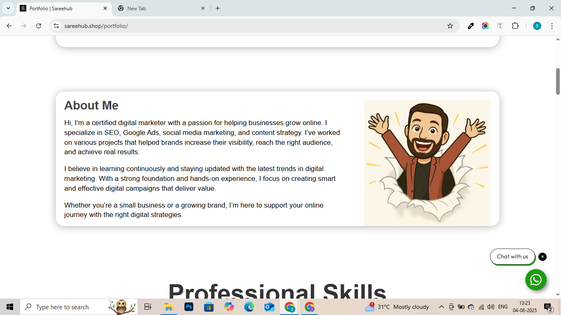Switch to the 'New Tab' tab
The width and height of the screenshot is (561, 315).
coord(161,8)
